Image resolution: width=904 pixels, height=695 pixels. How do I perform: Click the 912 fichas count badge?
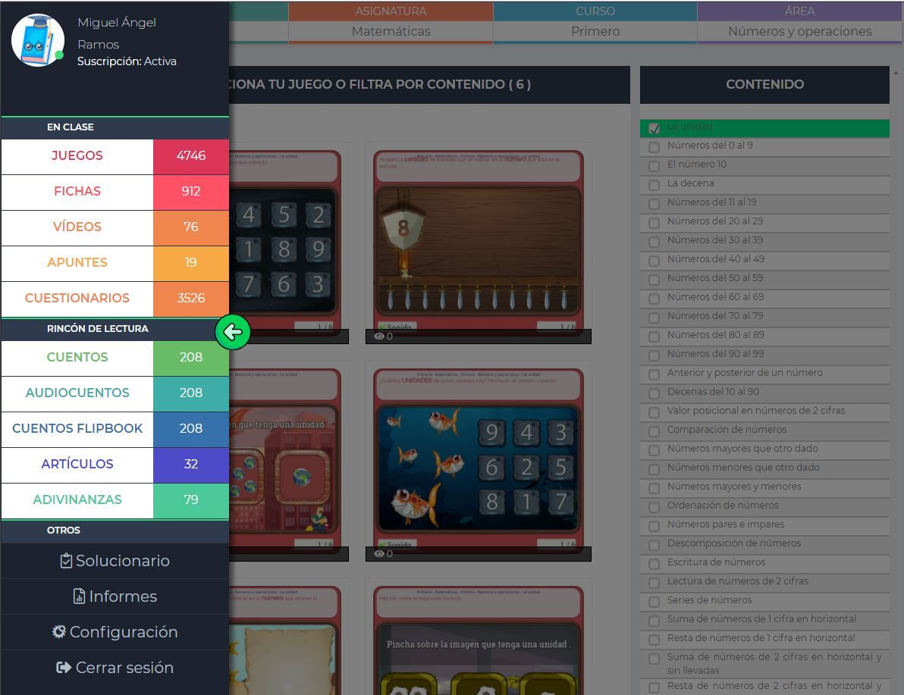pos(191,192)
